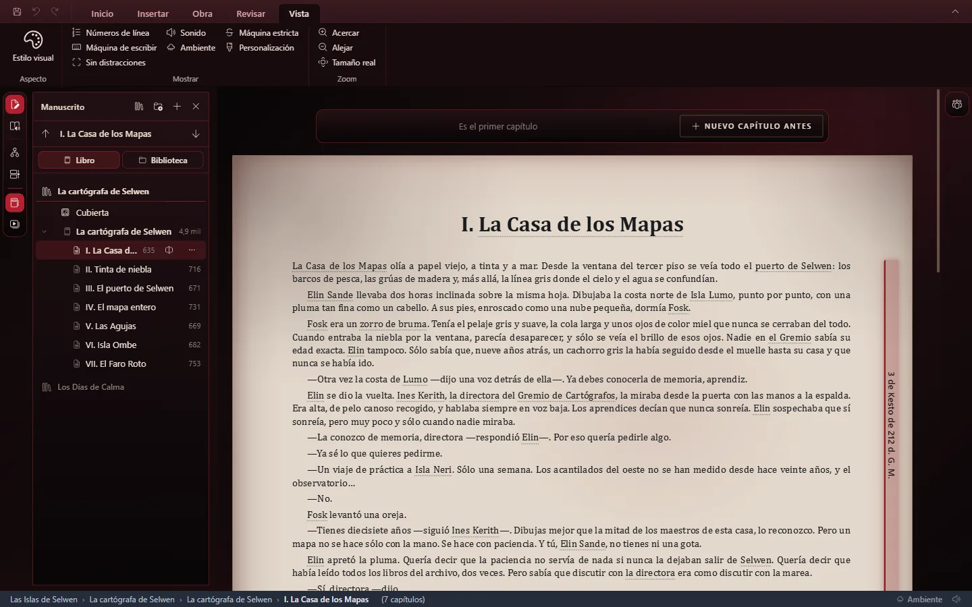
Task: Open the Estilo visual palette
Action: pyautogui.click(x=33, y=47)
